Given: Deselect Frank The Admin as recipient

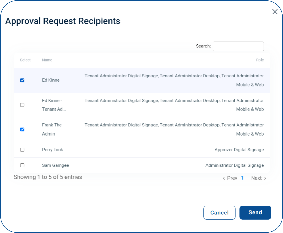Looking at the screenshot, I should coord(22,129).
